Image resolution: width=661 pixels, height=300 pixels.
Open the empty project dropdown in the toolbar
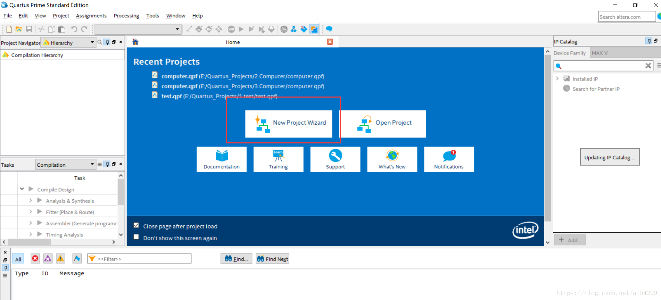pyautogui.click(x=138, y=29)
